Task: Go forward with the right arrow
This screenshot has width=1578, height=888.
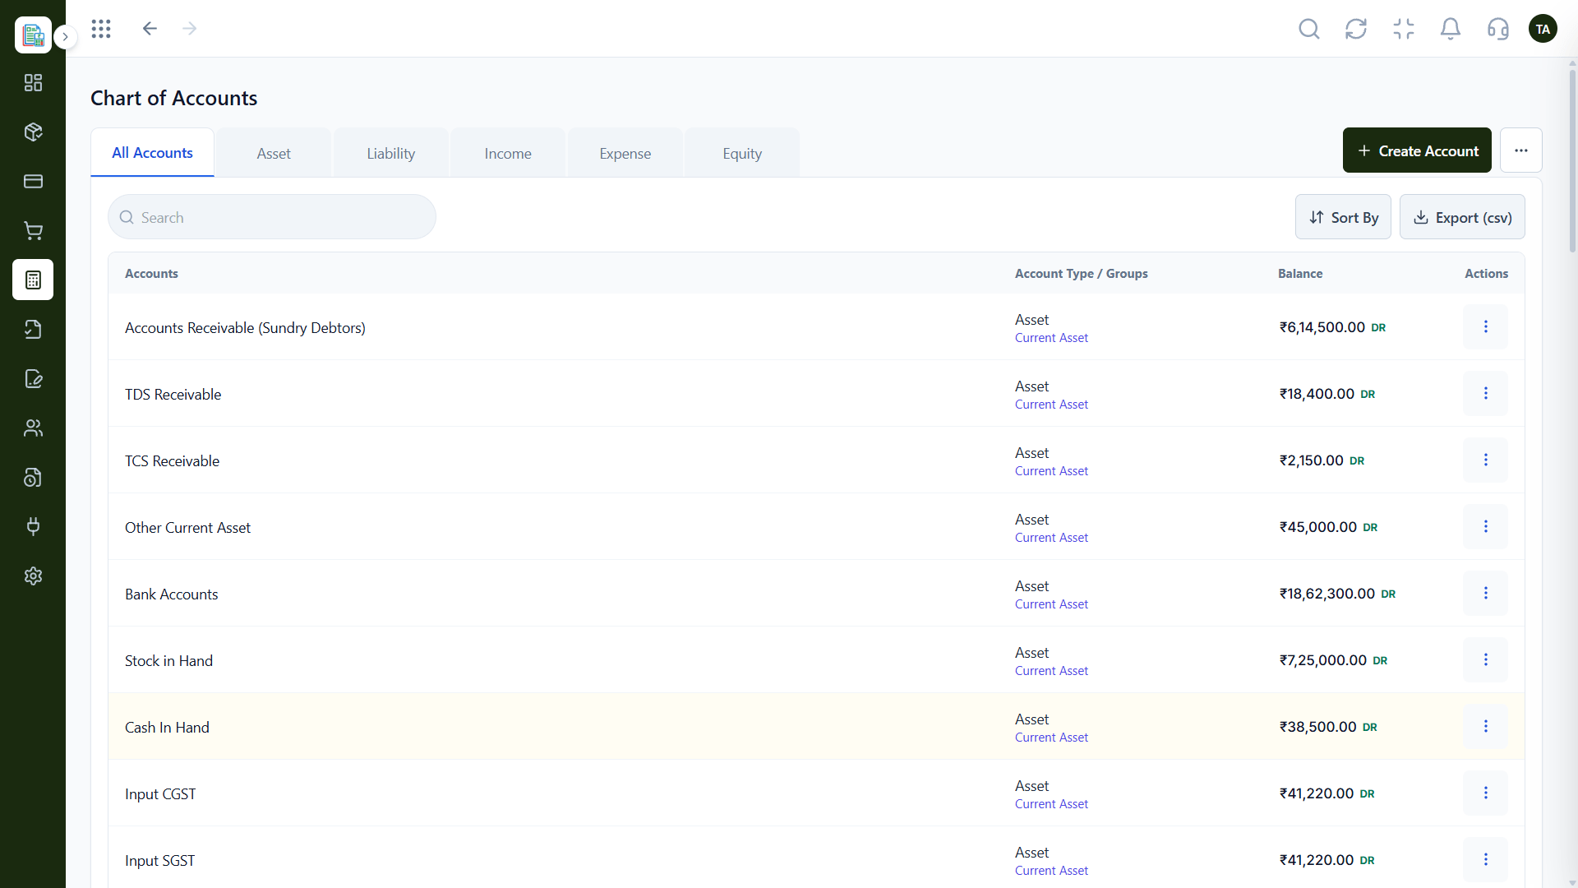Action: tap(190, 29)
